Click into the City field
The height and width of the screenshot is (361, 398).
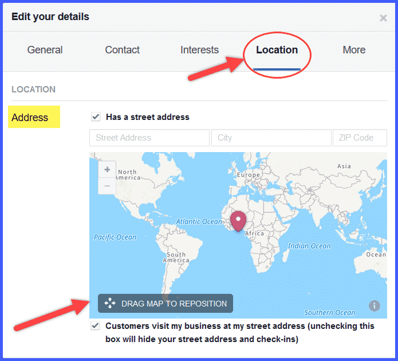(271, 138)
